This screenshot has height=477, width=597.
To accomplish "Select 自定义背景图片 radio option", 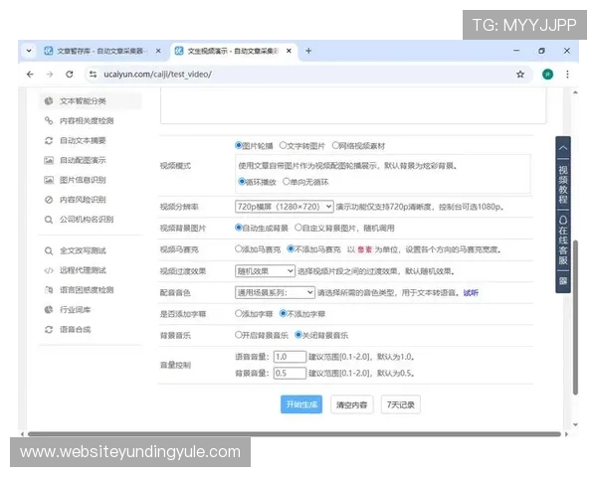I will pos(298,228).
